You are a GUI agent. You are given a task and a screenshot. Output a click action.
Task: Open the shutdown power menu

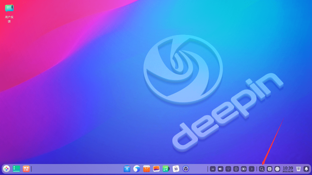click(x=277, y=169)
